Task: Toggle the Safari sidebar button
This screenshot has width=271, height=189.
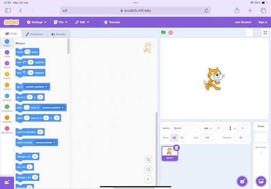Action: coord(8,11)
